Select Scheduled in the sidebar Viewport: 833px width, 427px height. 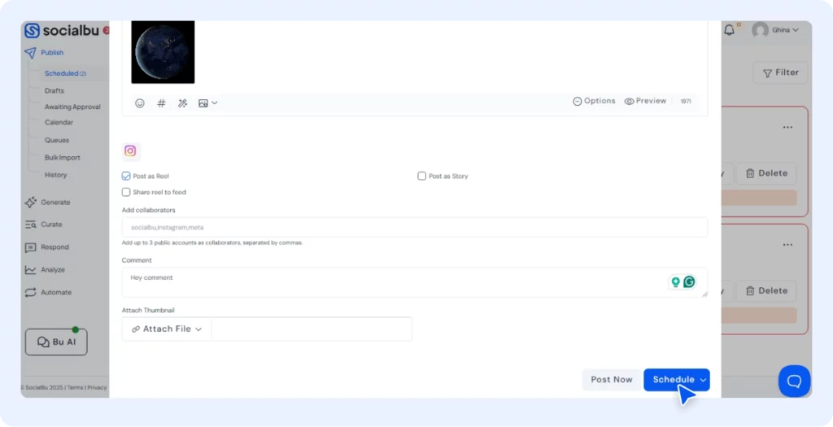tap(65, 73)
